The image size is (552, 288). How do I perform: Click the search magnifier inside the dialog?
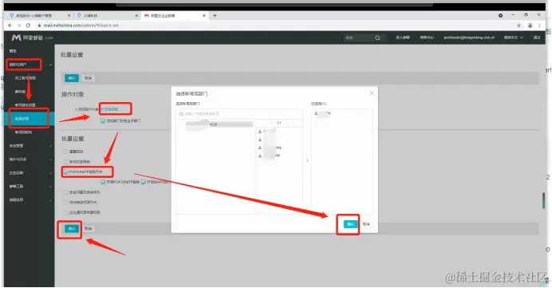pos(181,114)
